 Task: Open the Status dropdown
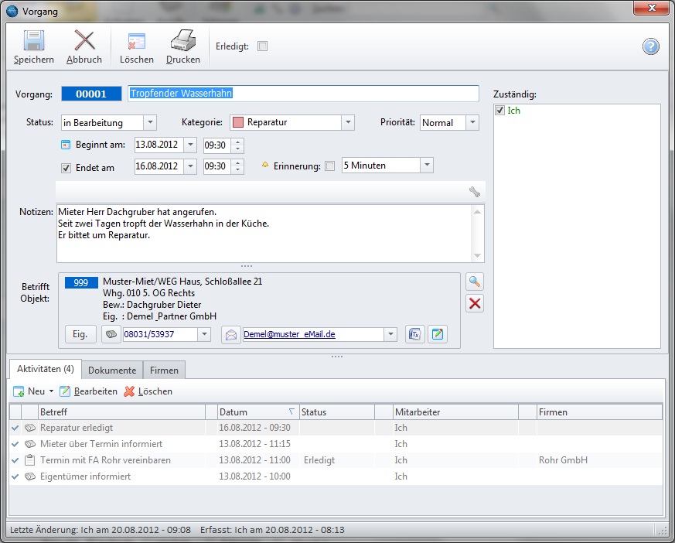[x=150, y=122]
